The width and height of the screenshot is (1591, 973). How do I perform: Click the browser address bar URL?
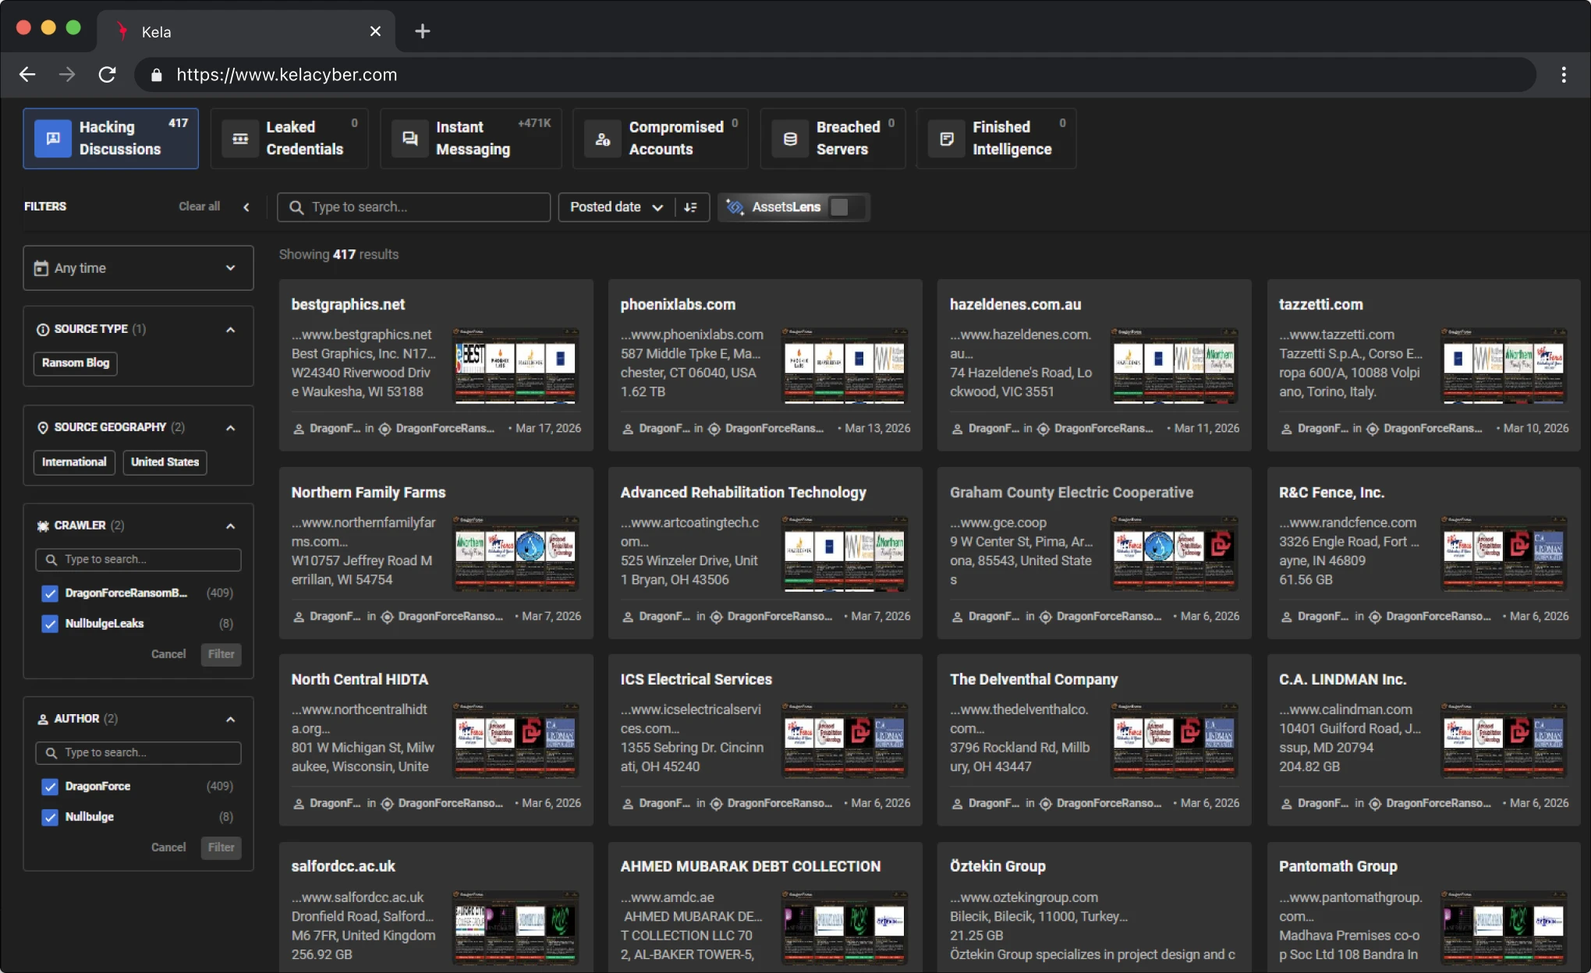287,75
